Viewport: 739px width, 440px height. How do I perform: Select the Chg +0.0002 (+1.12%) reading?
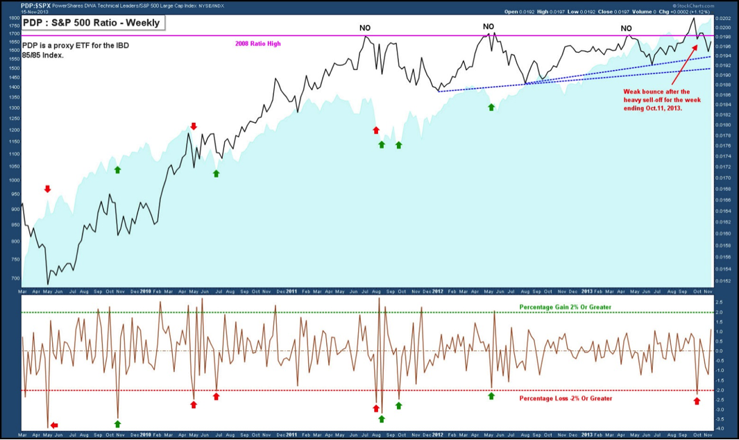[x=685, y=12]
